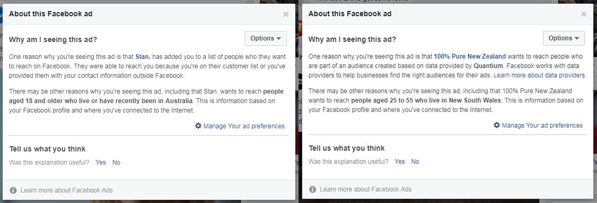Open Learn more about Facebook Ads in the right footer
Screen dimensions: 597x203
(365, 189)
